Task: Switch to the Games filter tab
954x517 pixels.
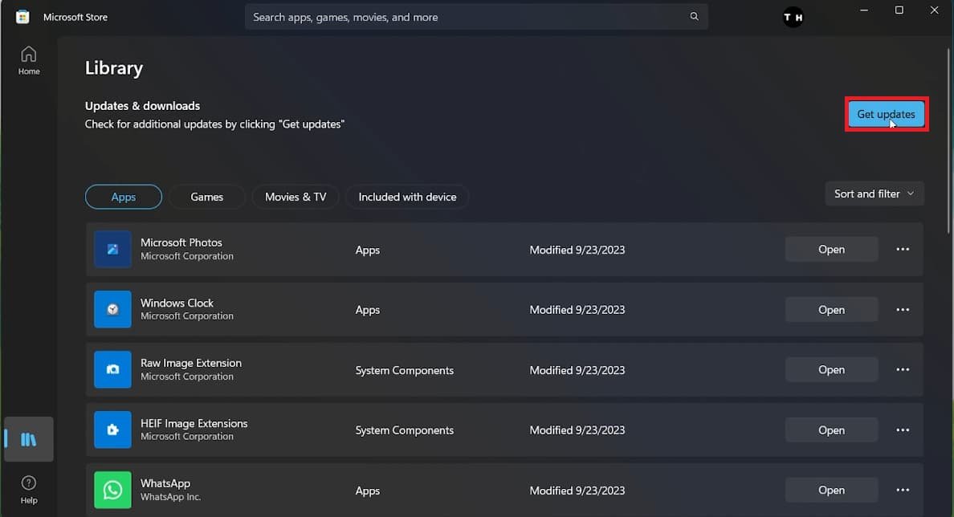Action: coord(207,197)
